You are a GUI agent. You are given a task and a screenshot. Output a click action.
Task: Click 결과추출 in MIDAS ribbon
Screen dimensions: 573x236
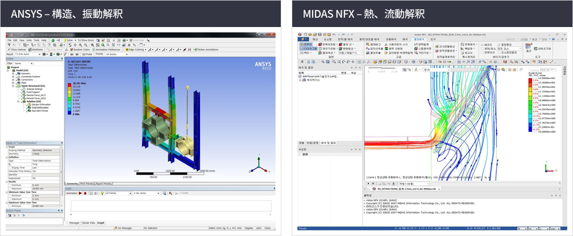tap(373, 53)
